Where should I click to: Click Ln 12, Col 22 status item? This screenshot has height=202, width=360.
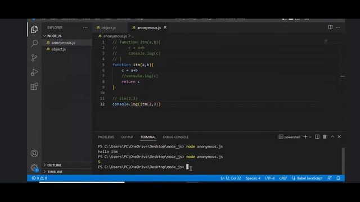231,178
